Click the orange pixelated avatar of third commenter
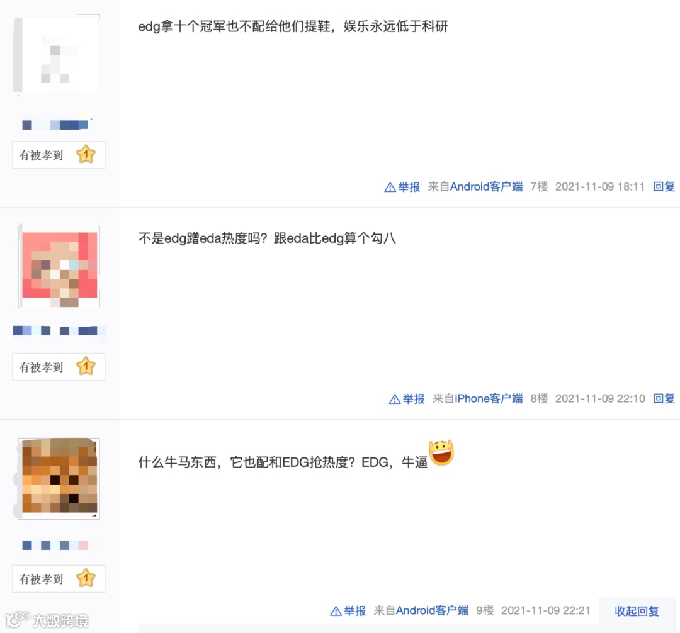 (x=59, y=478)
